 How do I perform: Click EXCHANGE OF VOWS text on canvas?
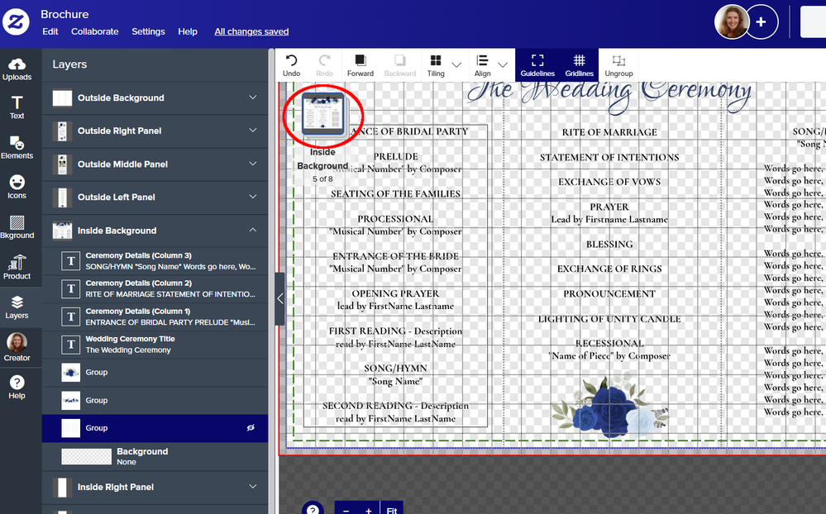pyautogui.click(x=609, y=182)
